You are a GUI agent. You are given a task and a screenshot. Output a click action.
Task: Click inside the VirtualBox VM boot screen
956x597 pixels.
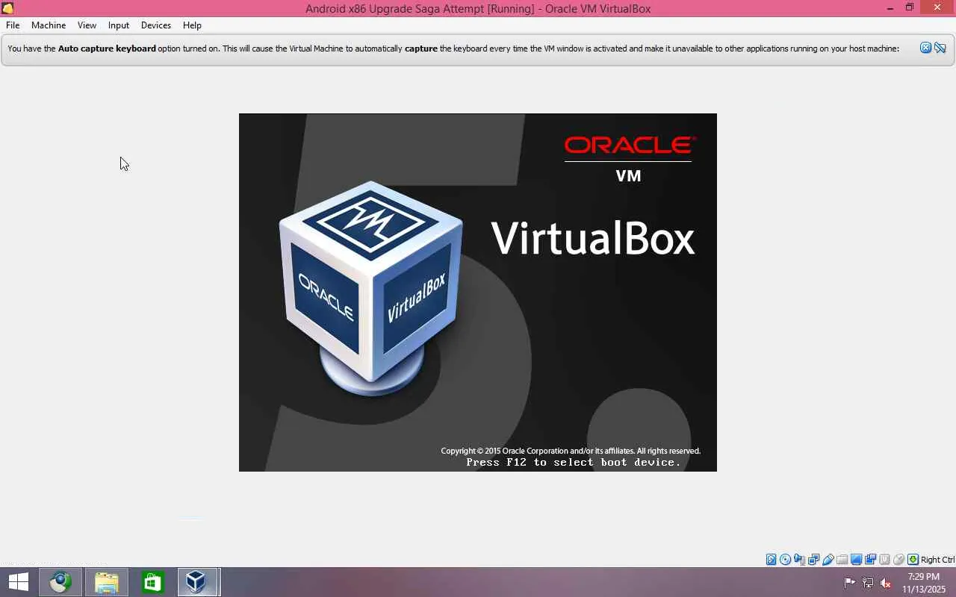478,293
